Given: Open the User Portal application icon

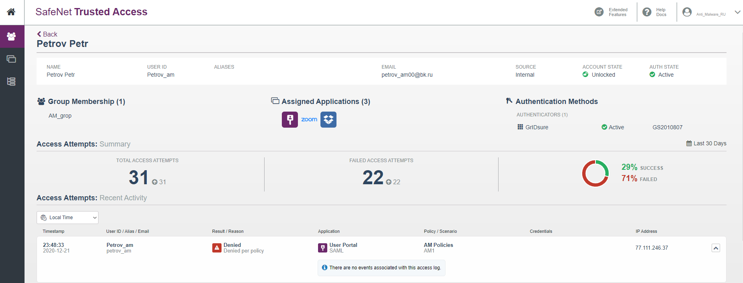Looking at the screenshot, I should point(289,120).
